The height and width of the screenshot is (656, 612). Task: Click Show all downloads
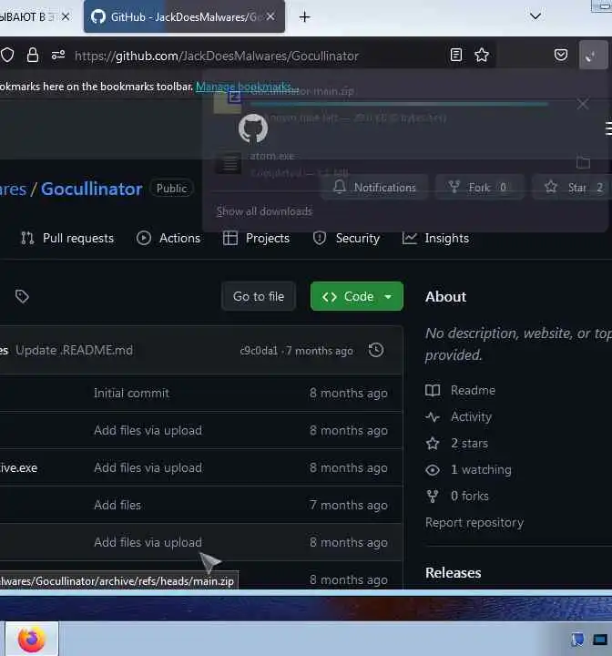(264, 211)
